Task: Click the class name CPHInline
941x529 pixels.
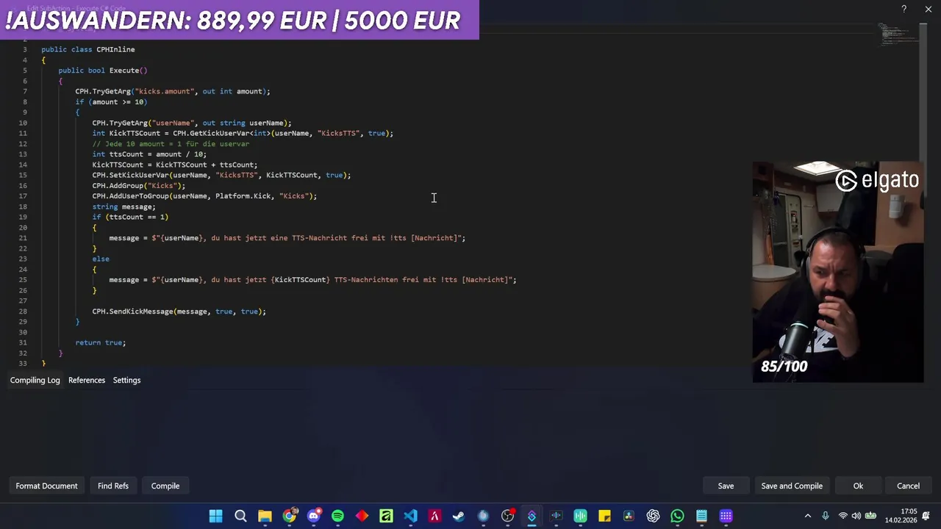Action: click(115, 49)
